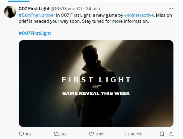This screenshot has height=139, width=183.
Task: Bookmark this post
Action: pos(162,134)
